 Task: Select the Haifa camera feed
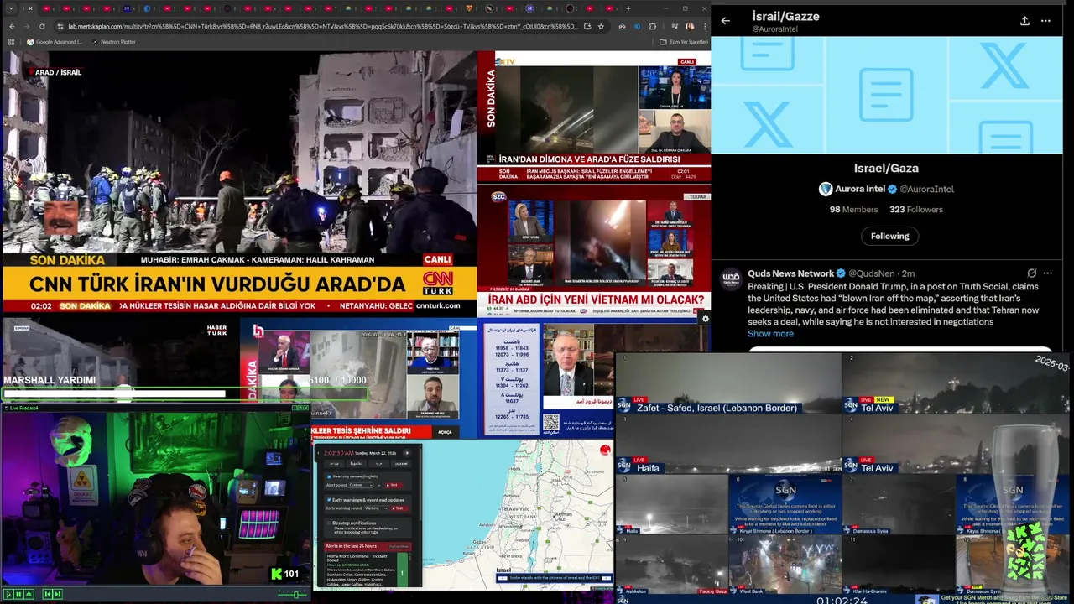(x=728, y=443)
